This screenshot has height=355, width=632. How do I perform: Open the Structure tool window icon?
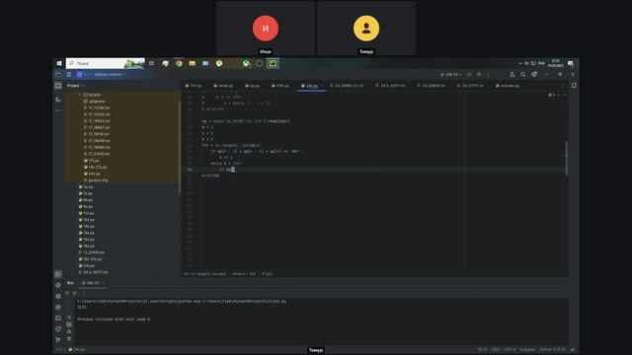click(58, 99)
